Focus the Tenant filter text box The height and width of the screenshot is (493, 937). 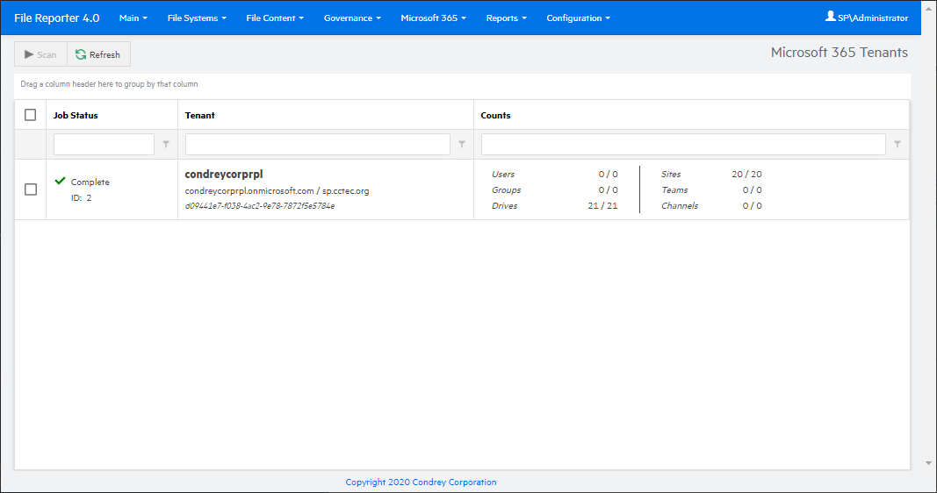point(317,145)
